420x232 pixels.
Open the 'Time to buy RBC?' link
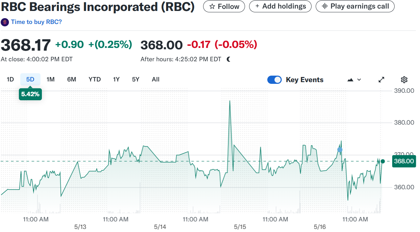[x=36, y=22]
